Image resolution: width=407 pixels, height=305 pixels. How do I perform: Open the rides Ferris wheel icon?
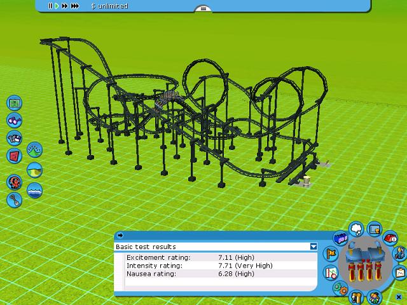pos(14,182)
